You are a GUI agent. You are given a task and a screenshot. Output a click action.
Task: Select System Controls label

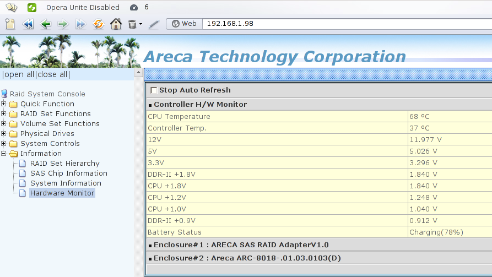tap(50, 143)
